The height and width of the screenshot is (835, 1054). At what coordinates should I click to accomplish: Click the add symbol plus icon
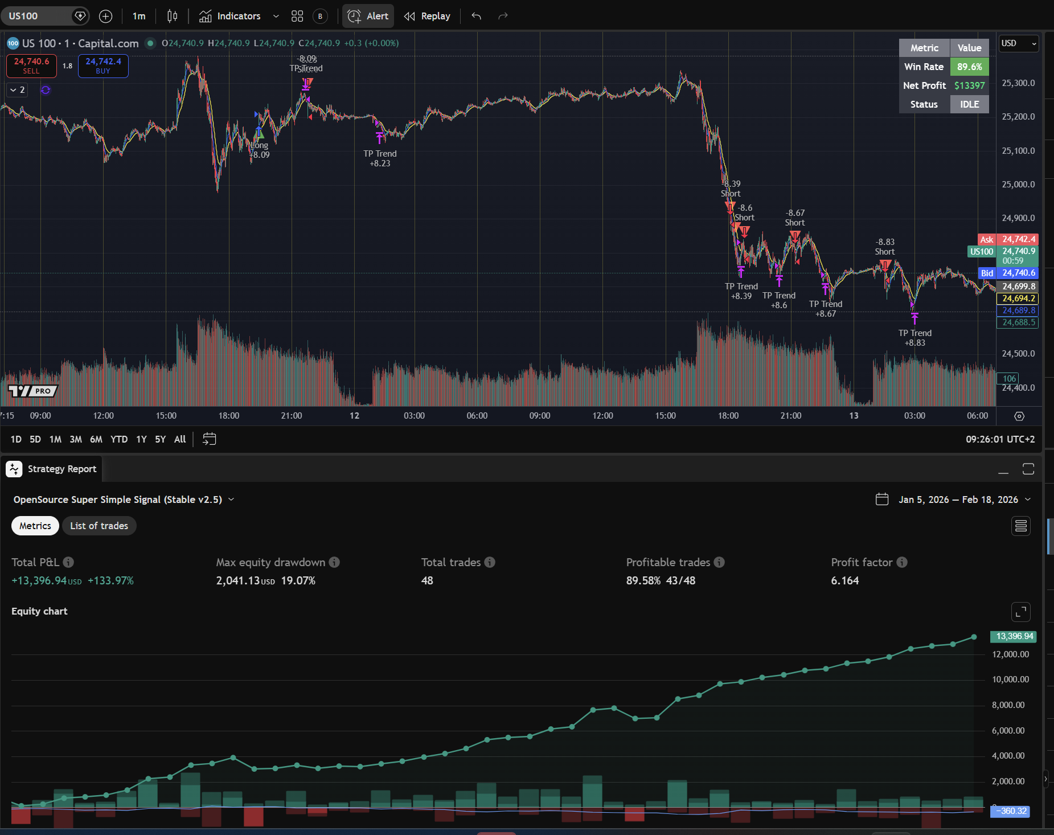[x=105, y=16]
